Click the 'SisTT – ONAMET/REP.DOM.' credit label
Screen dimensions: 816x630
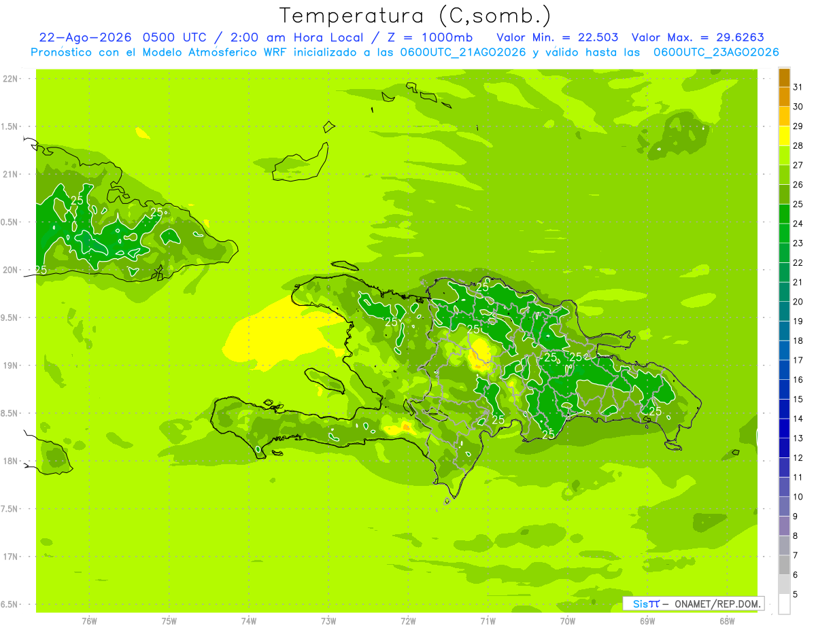(x=693, y=603)
